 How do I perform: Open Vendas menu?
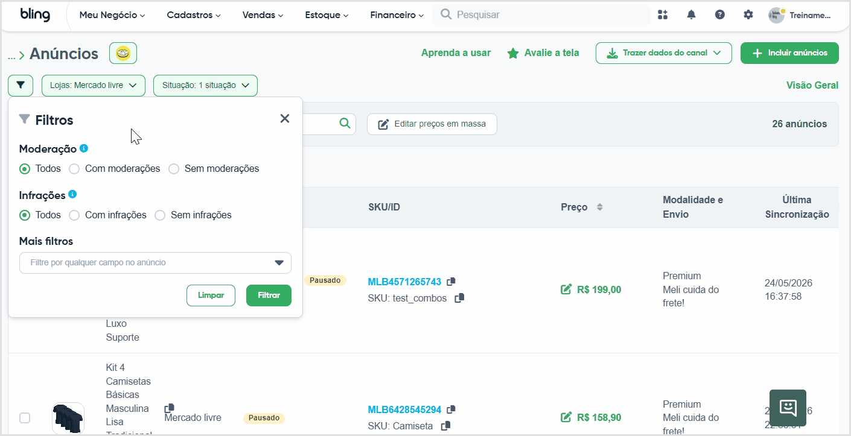pos(263,15)
